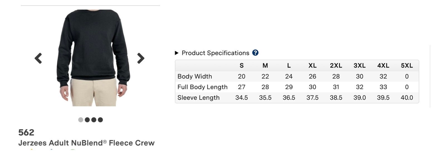The image size is (444, 161).
Task: Click the 5XL size column header
Action: (407, 66)
